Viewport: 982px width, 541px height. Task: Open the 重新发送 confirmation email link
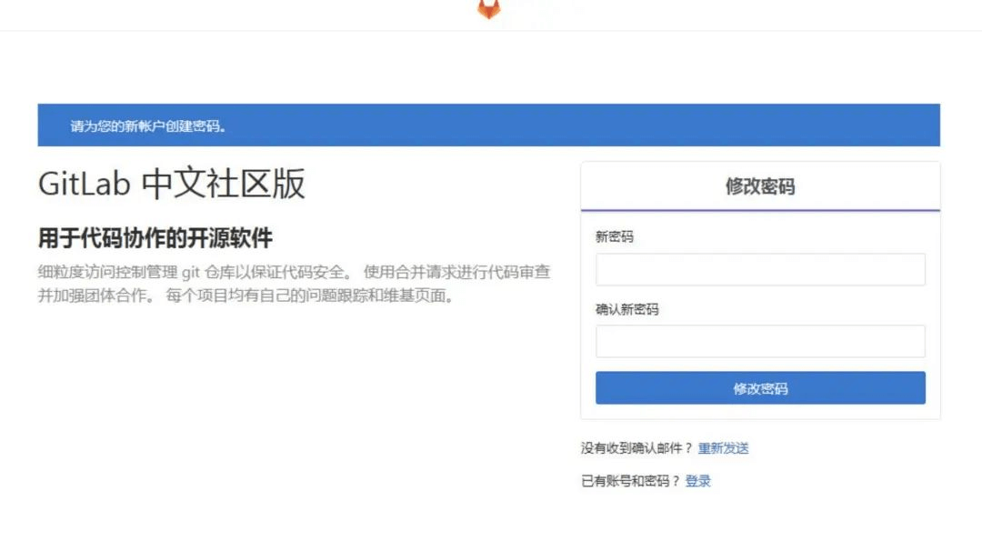click(x=724, y=448)
